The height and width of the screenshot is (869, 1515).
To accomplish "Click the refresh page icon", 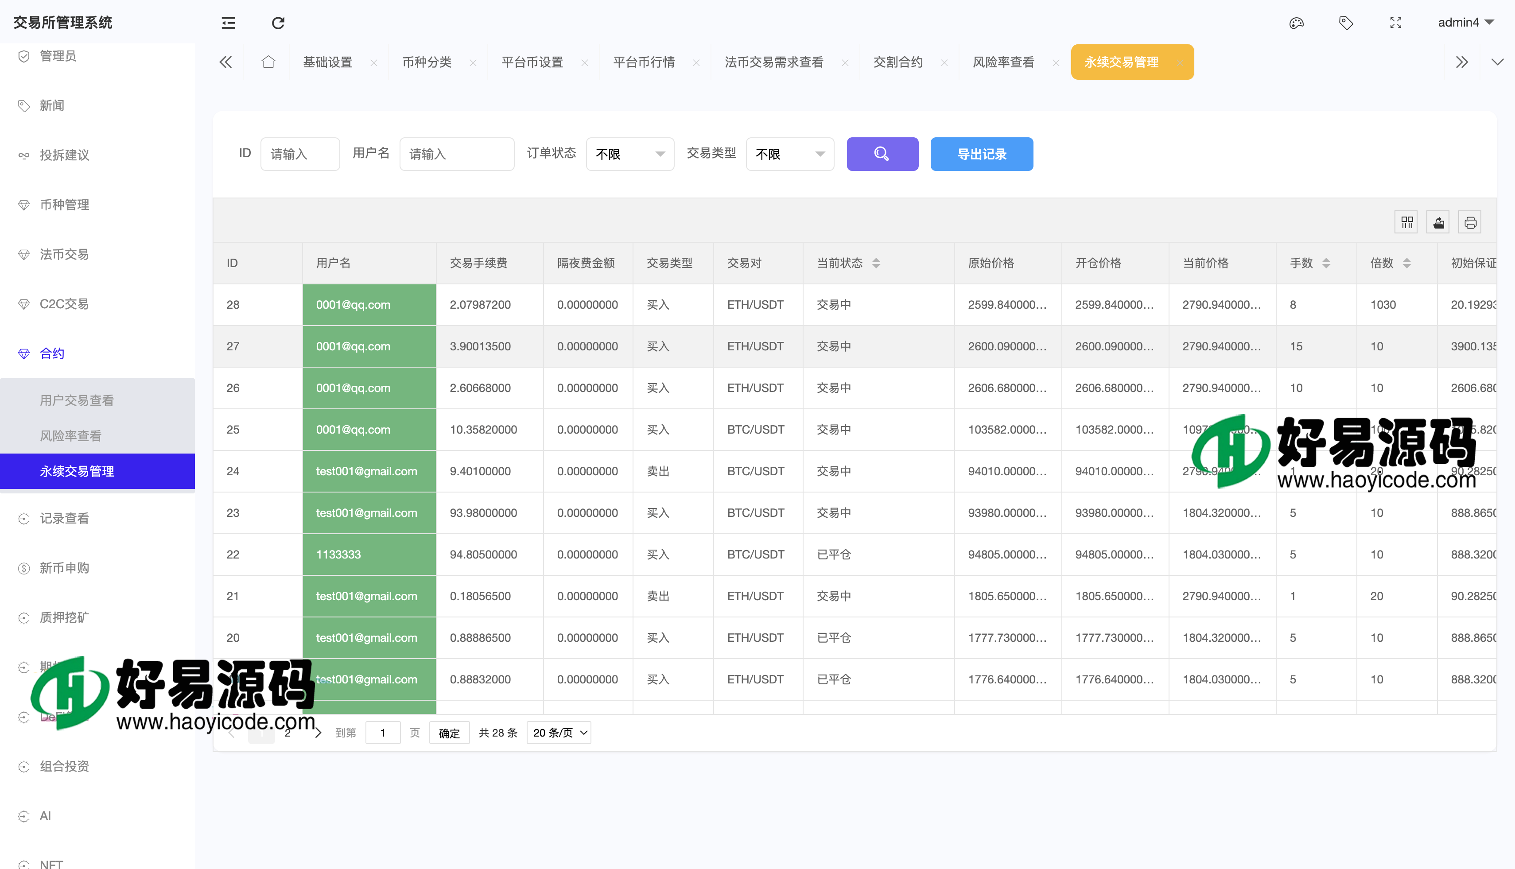I will click(x=278, y=23).
